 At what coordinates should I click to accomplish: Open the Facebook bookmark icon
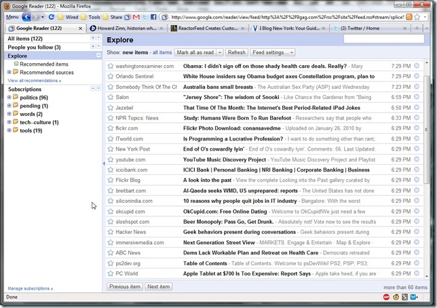(153, 17)
